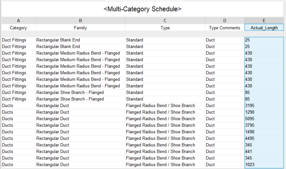286x169 pixels.
Task: Select the first Rectangular Shoe Branch - Flanged cell
Action: (x=80, y=93)
